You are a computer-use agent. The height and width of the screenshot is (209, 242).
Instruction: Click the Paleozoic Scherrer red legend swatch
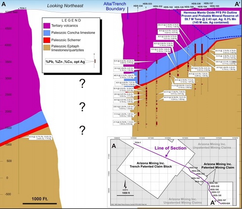[x=46, y=40]
